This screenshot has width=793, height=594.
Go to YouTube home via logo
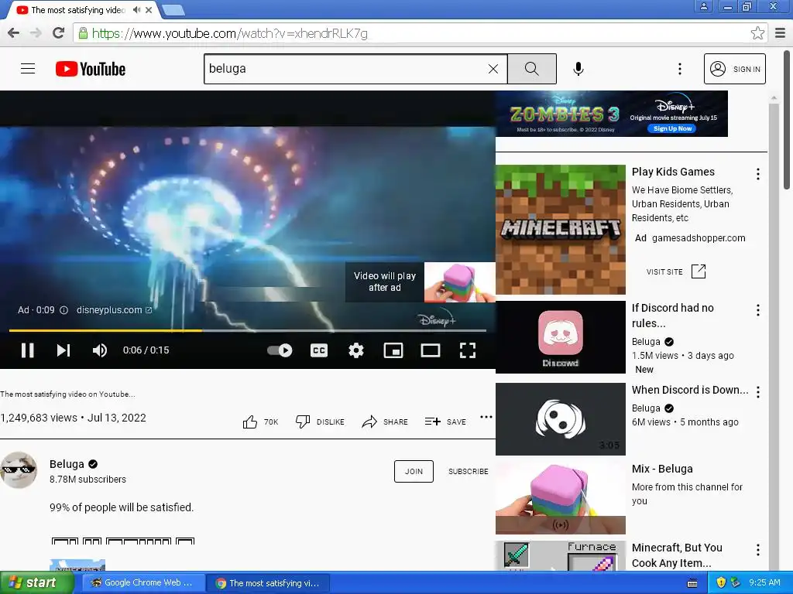click(91, 69)
